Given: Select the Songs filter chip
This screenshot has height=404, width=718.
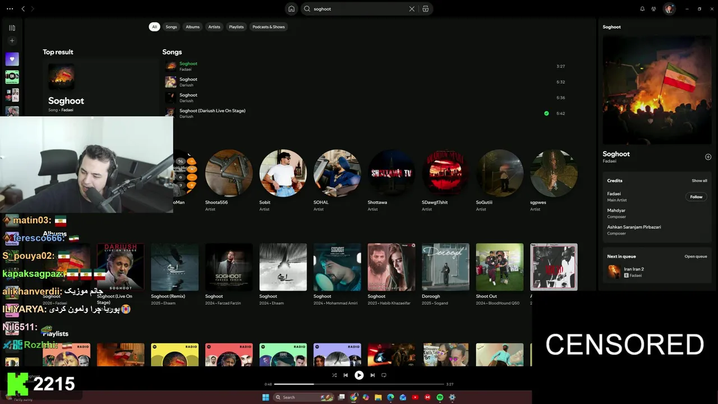Looking at the screenshot, I should [x=171, y=27].
